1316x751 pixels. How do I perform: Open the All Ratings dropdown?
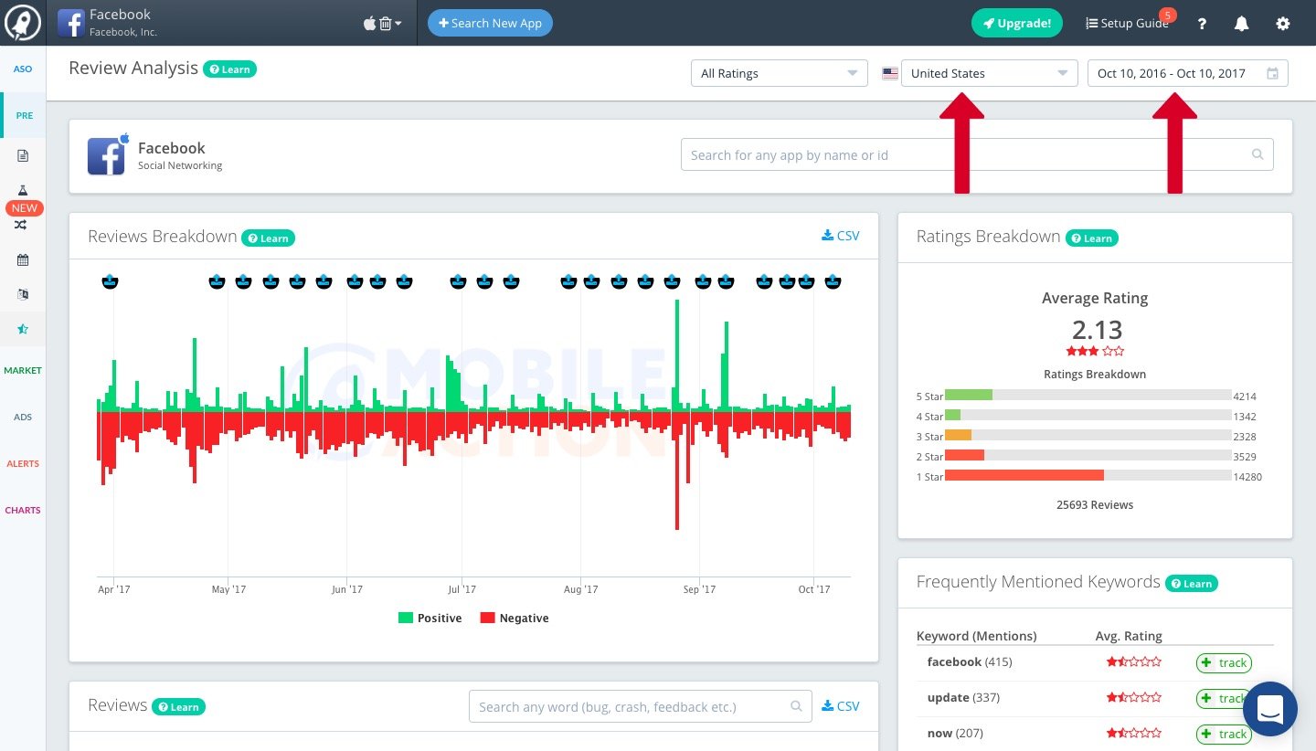point(779,73)
